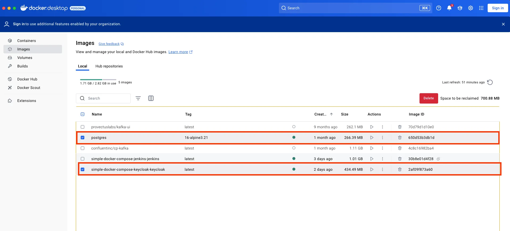Click Sign in link in banner

point(19,24)
